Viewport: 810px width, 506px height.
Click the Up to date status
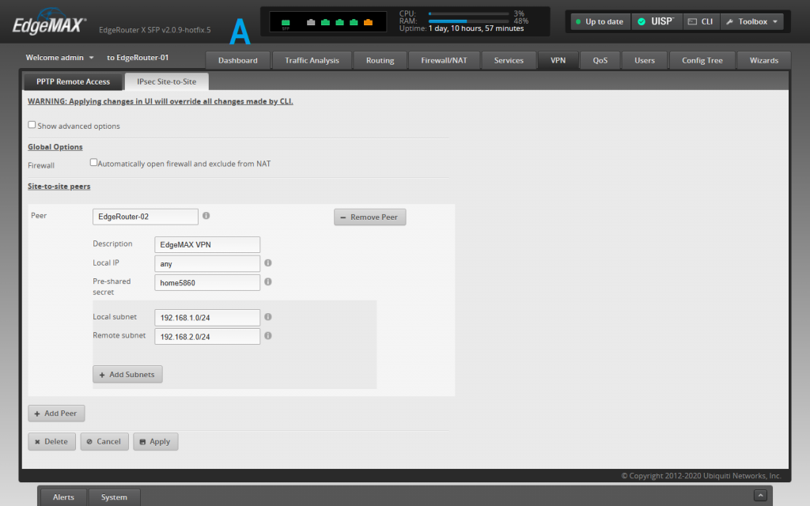600,21
